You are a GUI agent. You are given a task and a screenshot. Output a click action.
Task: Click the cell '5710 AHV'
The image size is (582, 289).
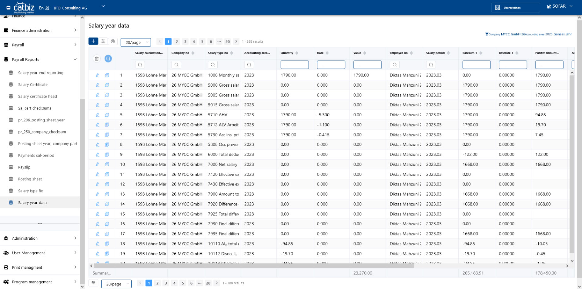click(222, 115)
